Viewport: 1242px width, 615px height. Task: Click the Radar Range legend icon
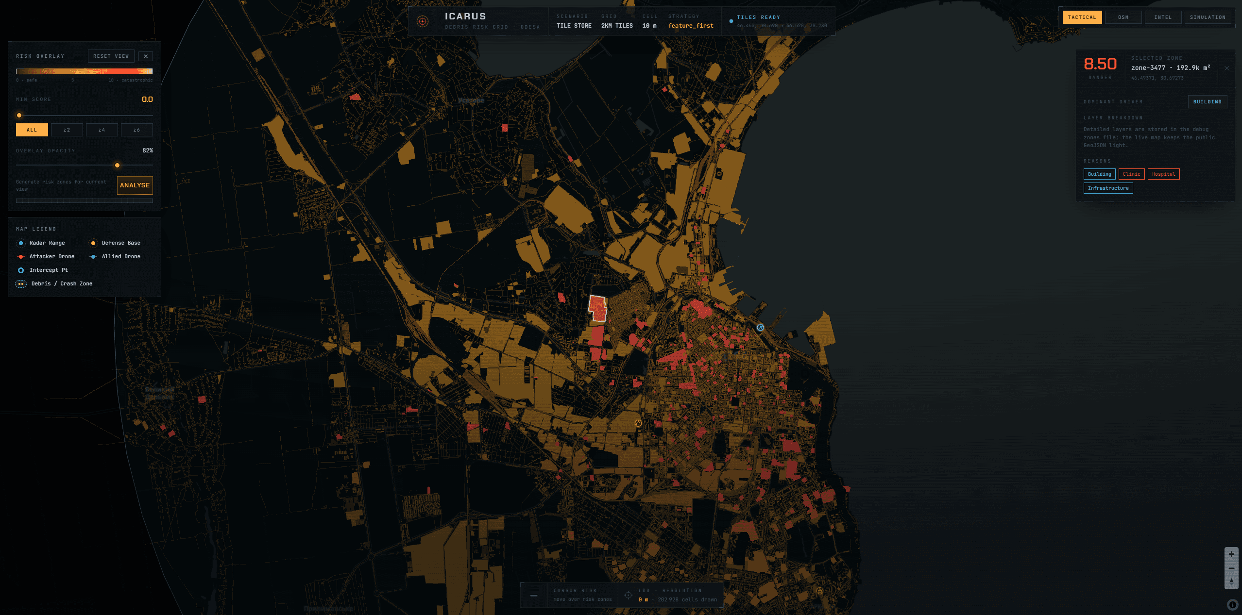tap(21, 243)
